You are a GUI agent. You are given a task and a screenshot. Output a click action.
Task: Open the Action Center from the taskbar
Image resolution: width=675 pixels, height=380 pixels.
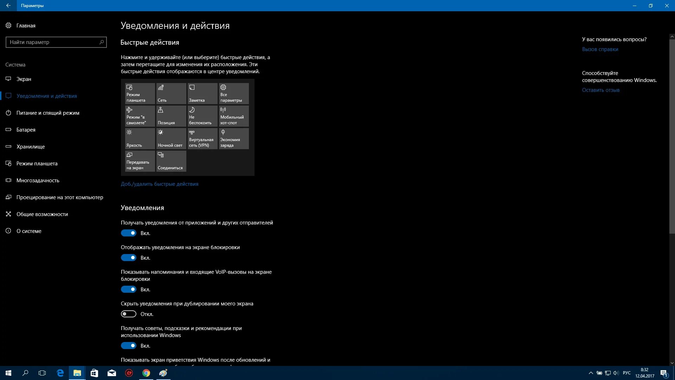coord(664,373)
